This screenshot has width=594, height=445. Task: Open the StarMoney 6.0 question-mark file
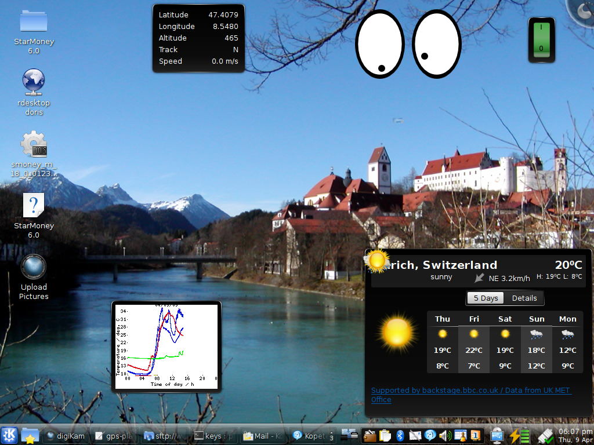(33, 205)
